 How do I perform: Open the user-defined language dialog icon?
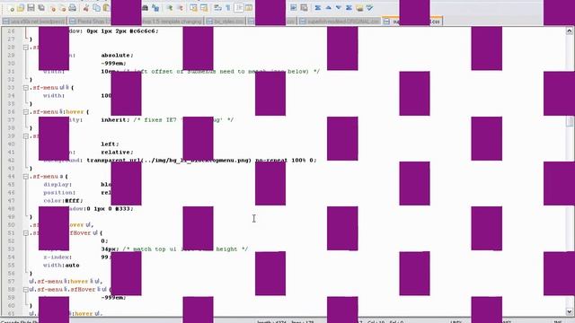pyautogui.click(x=249, y=8)
